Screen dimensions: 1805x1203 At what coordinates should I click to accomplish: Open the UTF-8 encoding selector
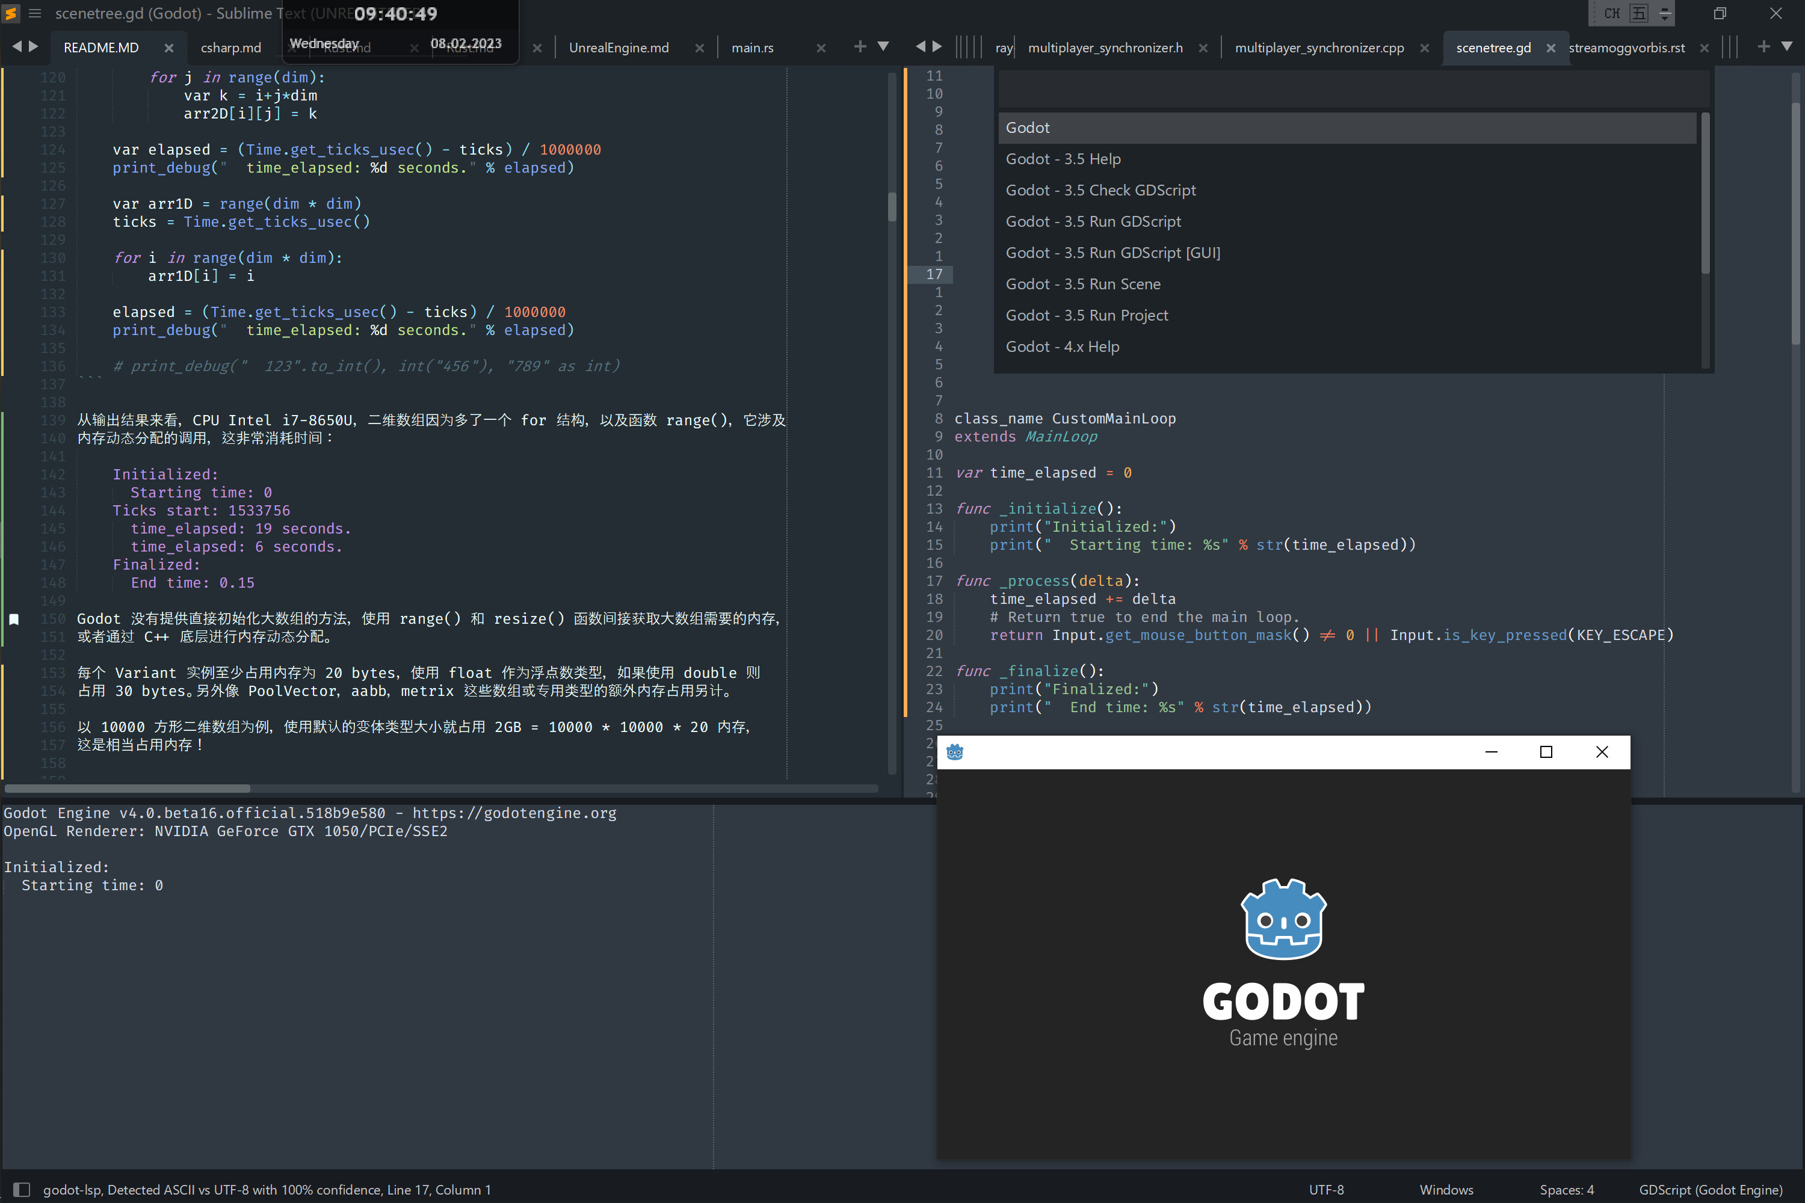point(1326,1189)
